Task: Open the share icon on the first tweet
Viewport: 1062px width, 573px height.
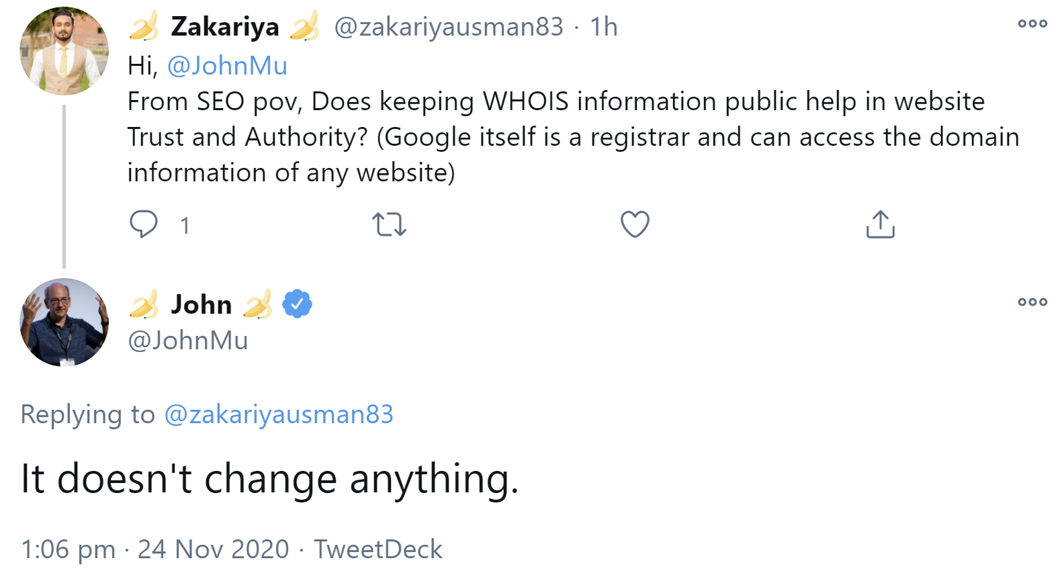Action: pos(880,224)
